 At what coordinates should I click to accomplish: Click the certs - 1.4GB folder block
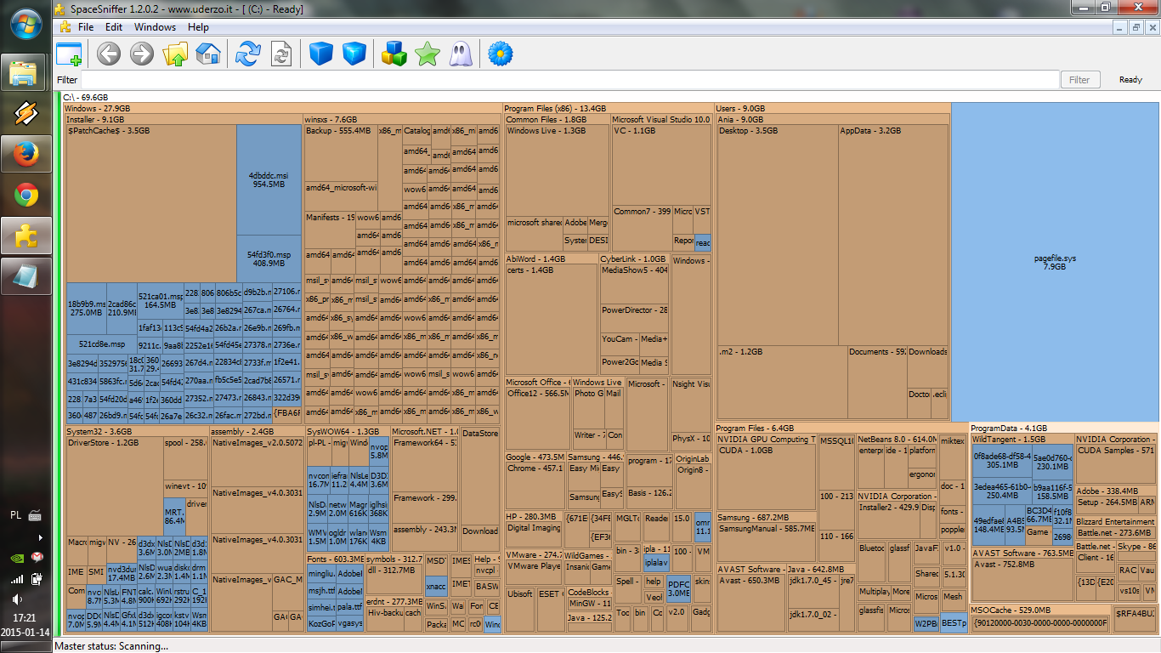tap(552, 319)
